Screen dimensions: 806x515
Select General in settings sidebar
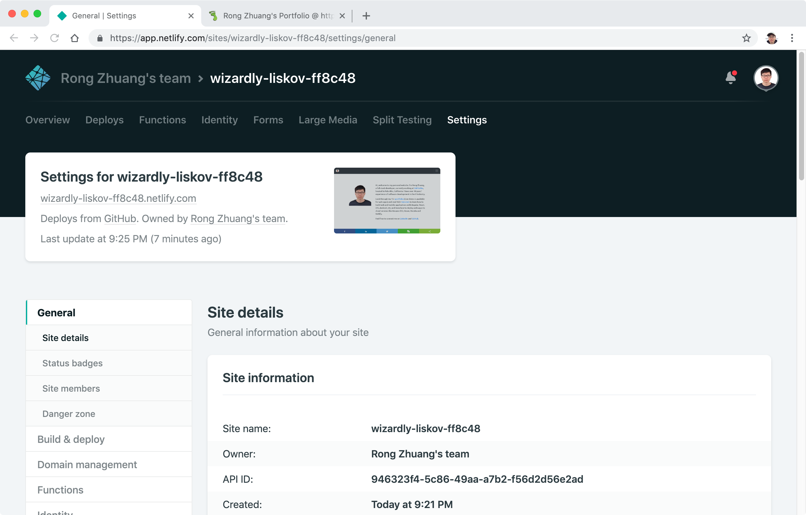(109, 312)
